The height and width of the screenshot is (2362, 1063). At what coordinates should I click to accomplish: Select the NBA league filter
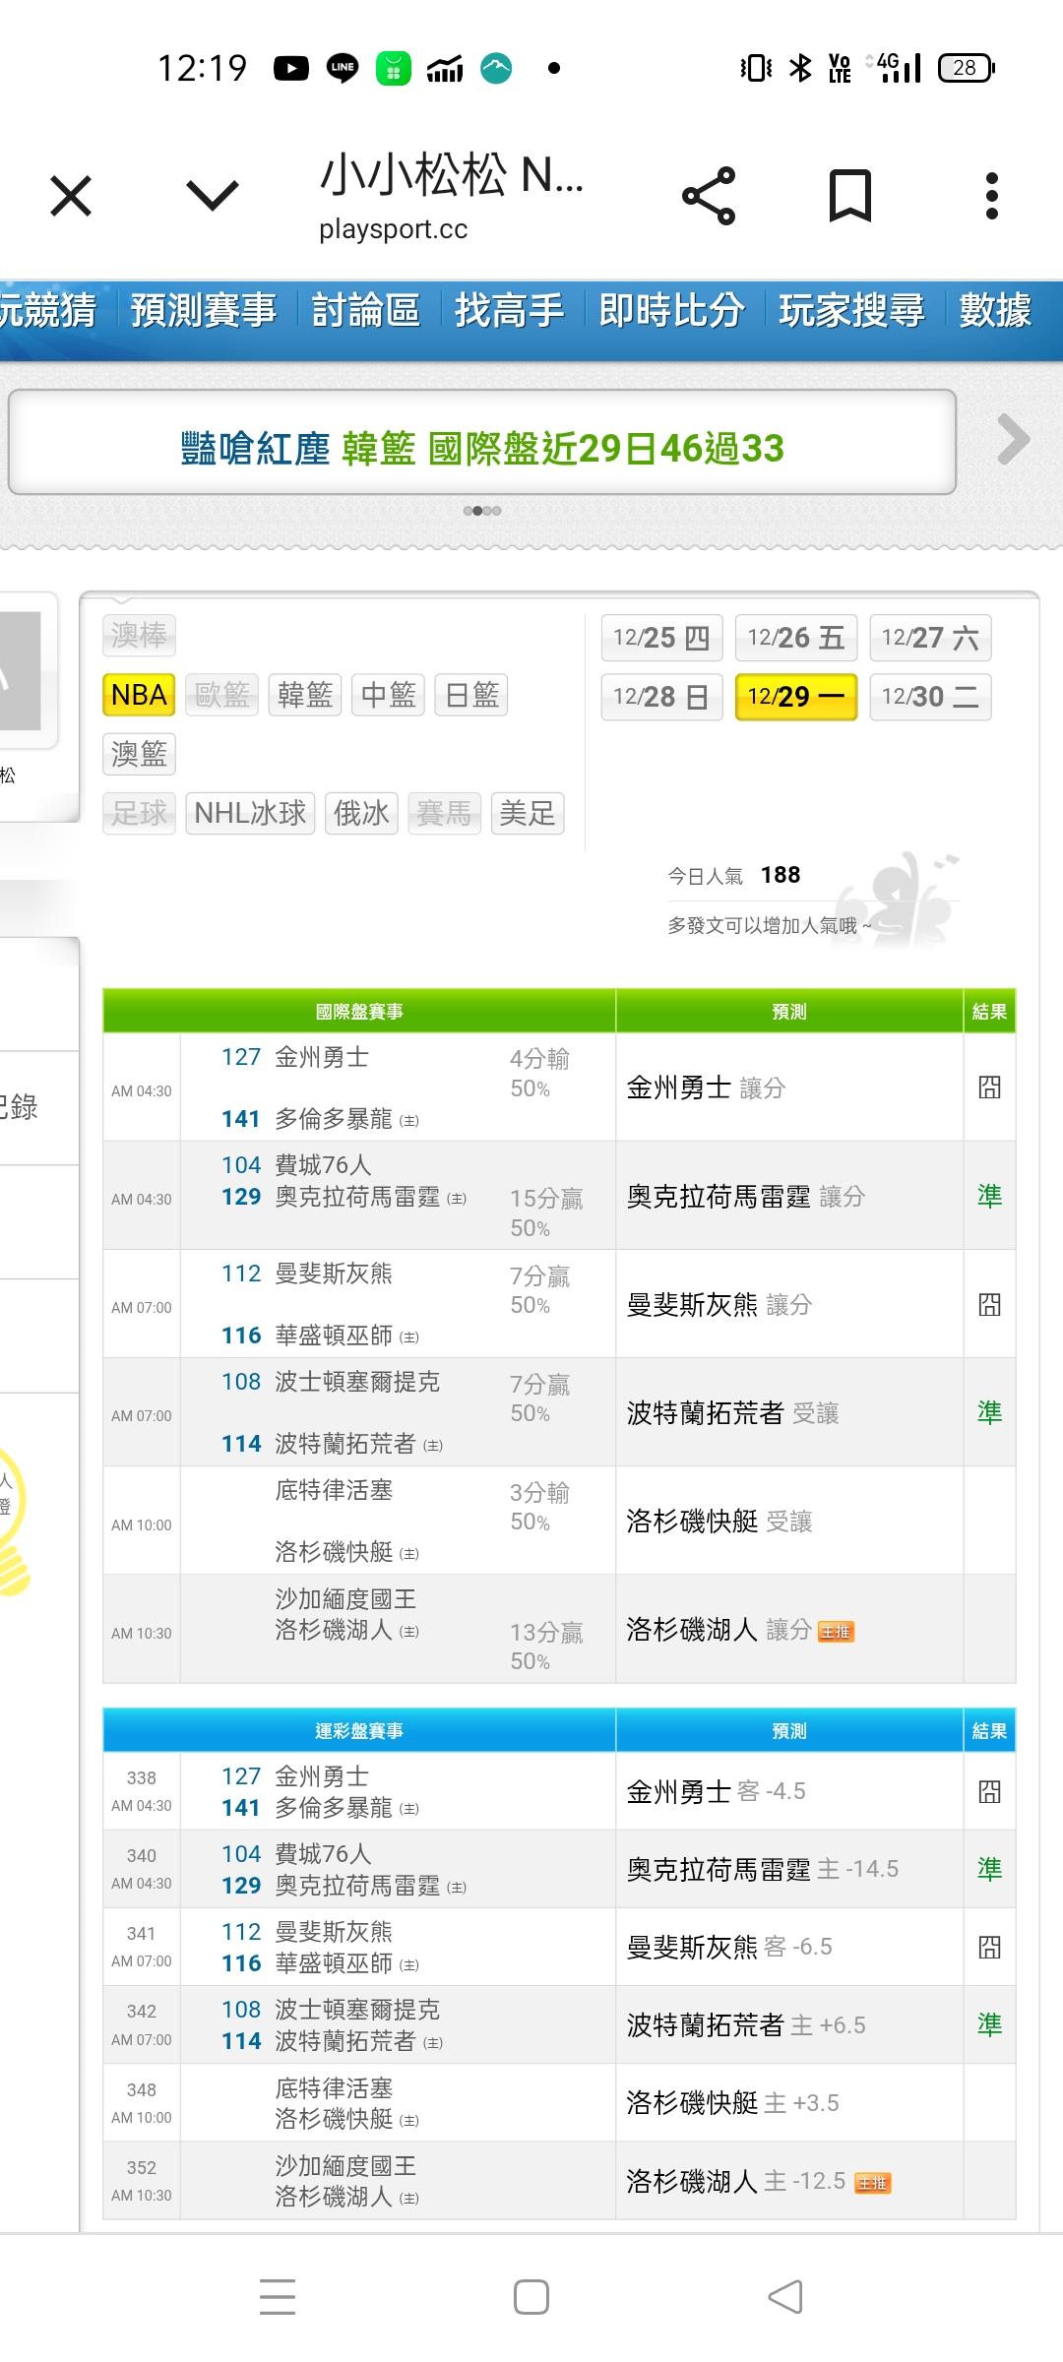[139, 695]
